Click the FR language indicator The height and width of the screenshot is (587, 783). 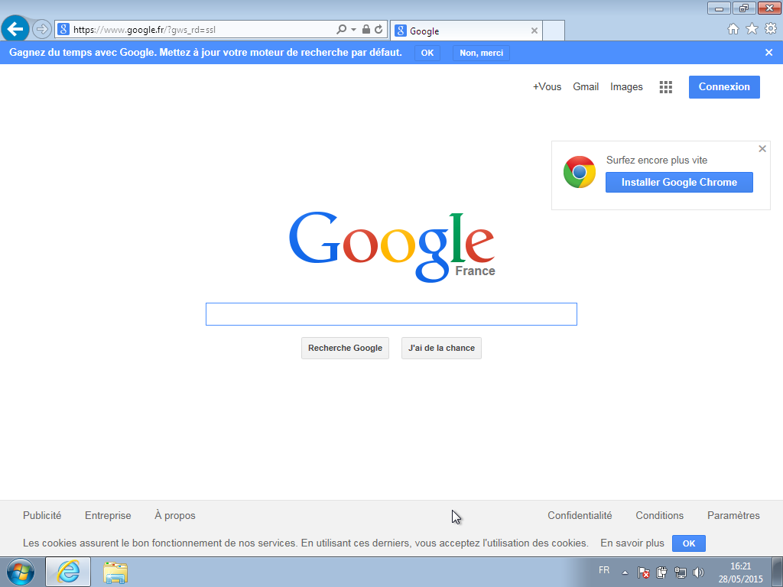coord(604,570)
